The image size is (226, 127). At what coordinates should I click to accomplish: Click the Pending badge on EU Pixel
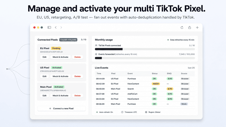click(x=56, y=48)
